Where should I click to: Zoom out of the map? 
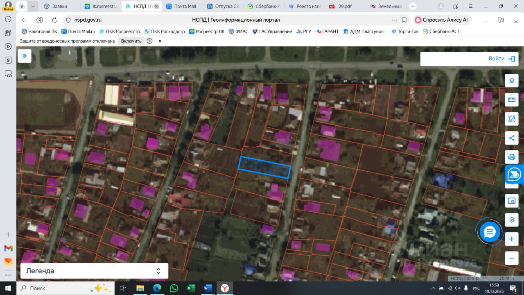[x=511, y=258]
